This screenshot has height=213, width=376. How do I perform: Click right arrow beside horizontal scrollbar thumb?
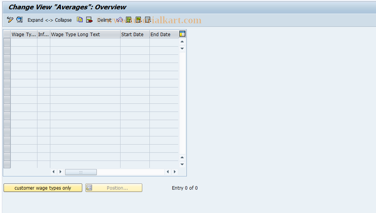tap(60, 172)
